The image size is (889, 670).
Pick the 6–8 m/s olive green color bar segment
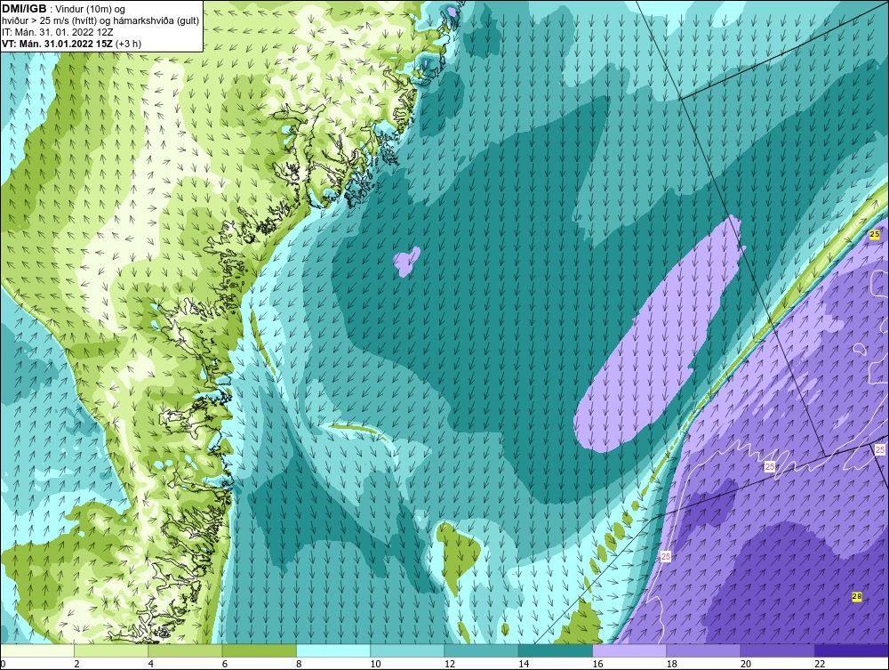point(259,650)
